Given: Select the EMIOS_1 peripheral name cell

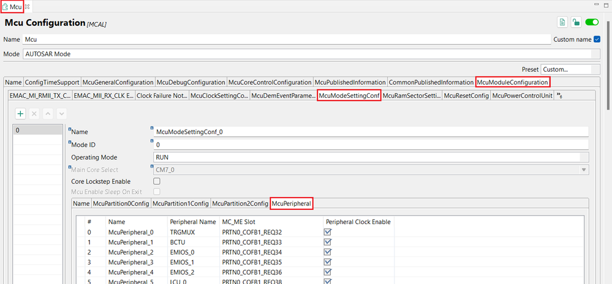Looking at the screenshot, I should tap(193, 261).
